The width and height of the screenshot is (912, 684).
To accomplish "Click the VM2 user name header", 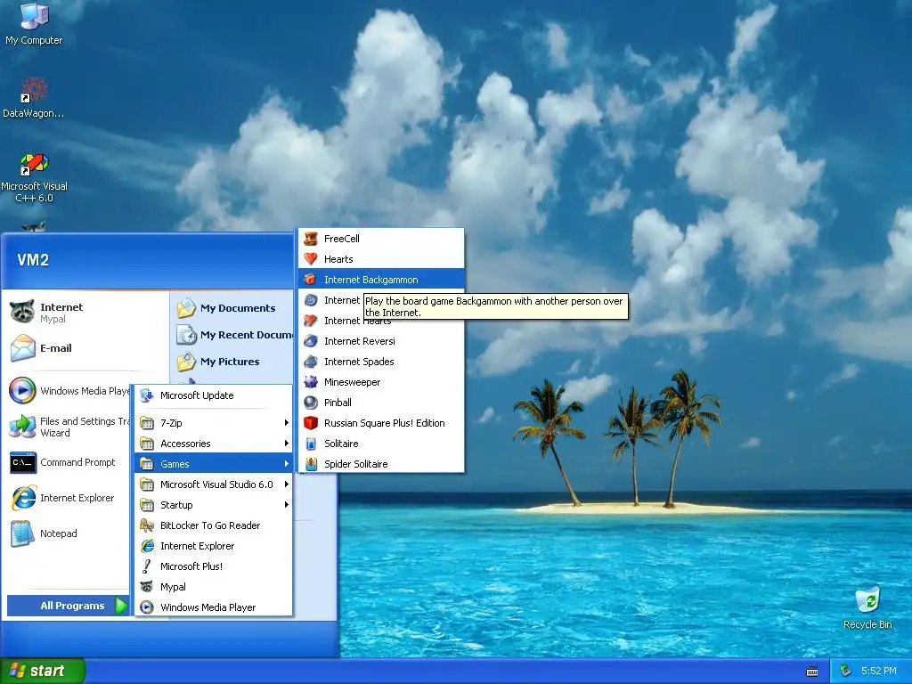I will tap(33, 260).
